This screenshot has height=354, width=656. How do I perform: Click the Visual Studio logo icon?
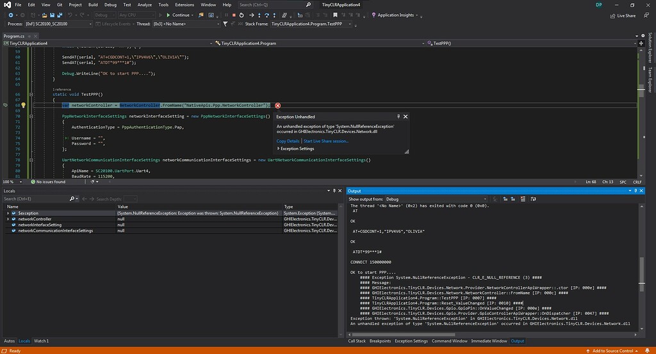pyautogui.click(x=6, y=4)
